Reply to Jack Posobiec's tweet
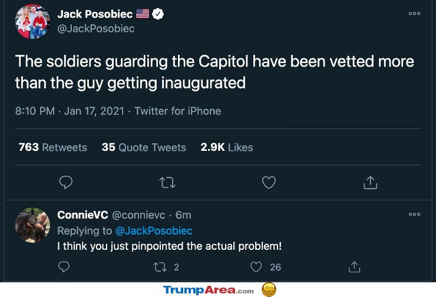The image size is (436, 297). (x=66, y=183)
